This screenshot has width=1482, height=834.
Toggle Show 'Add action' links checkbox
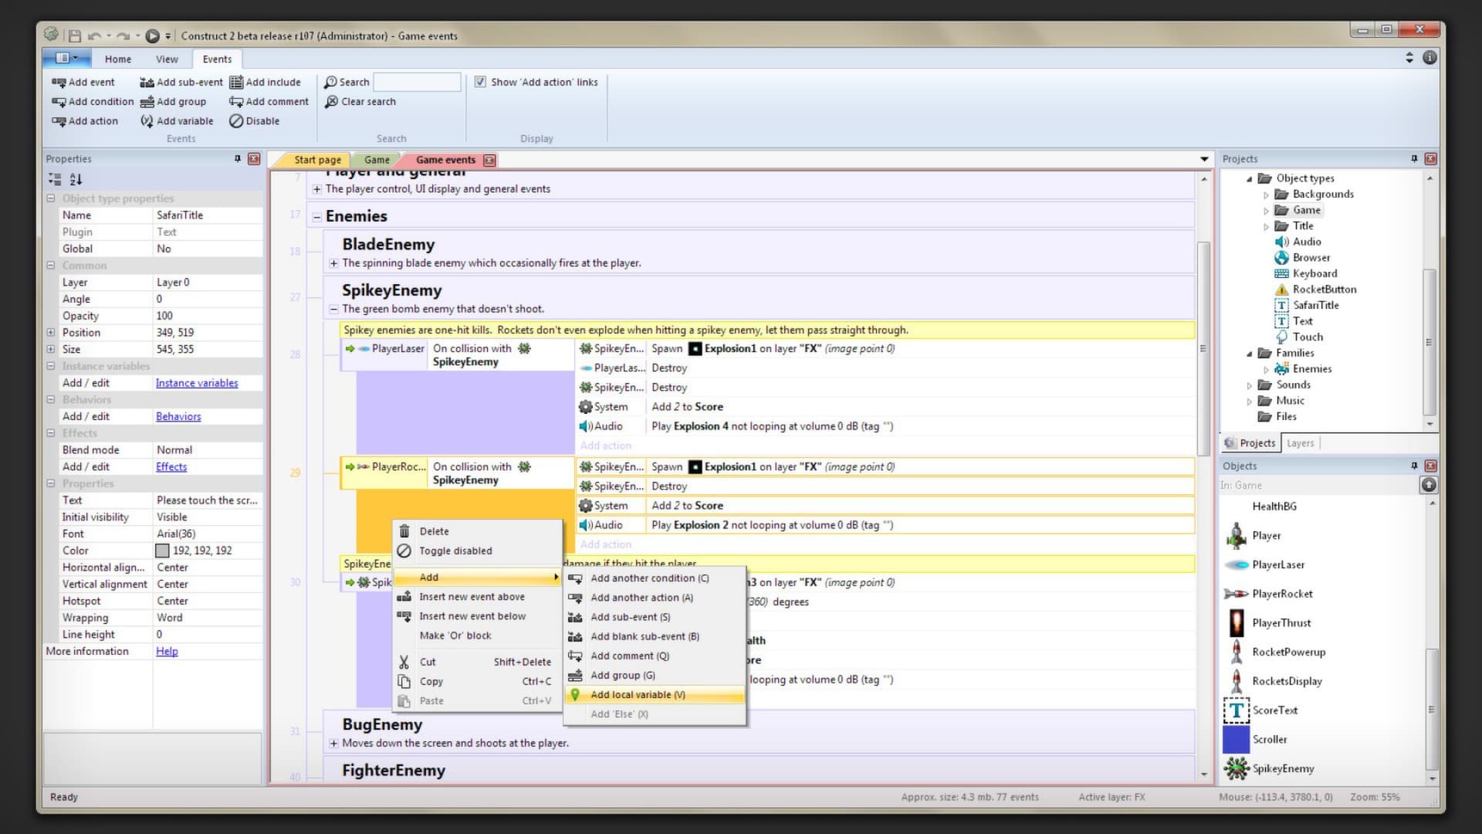pyautogui.click(x=480, y=82)
